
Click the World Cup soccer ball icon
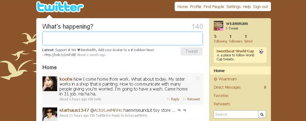(x=261, y=52)
